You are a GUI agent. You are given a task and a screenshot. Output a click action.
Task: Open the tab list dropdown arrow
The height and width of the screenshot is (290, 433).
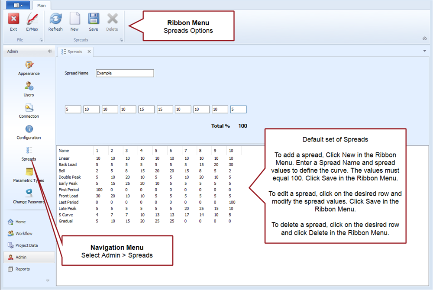pos(425,51)
